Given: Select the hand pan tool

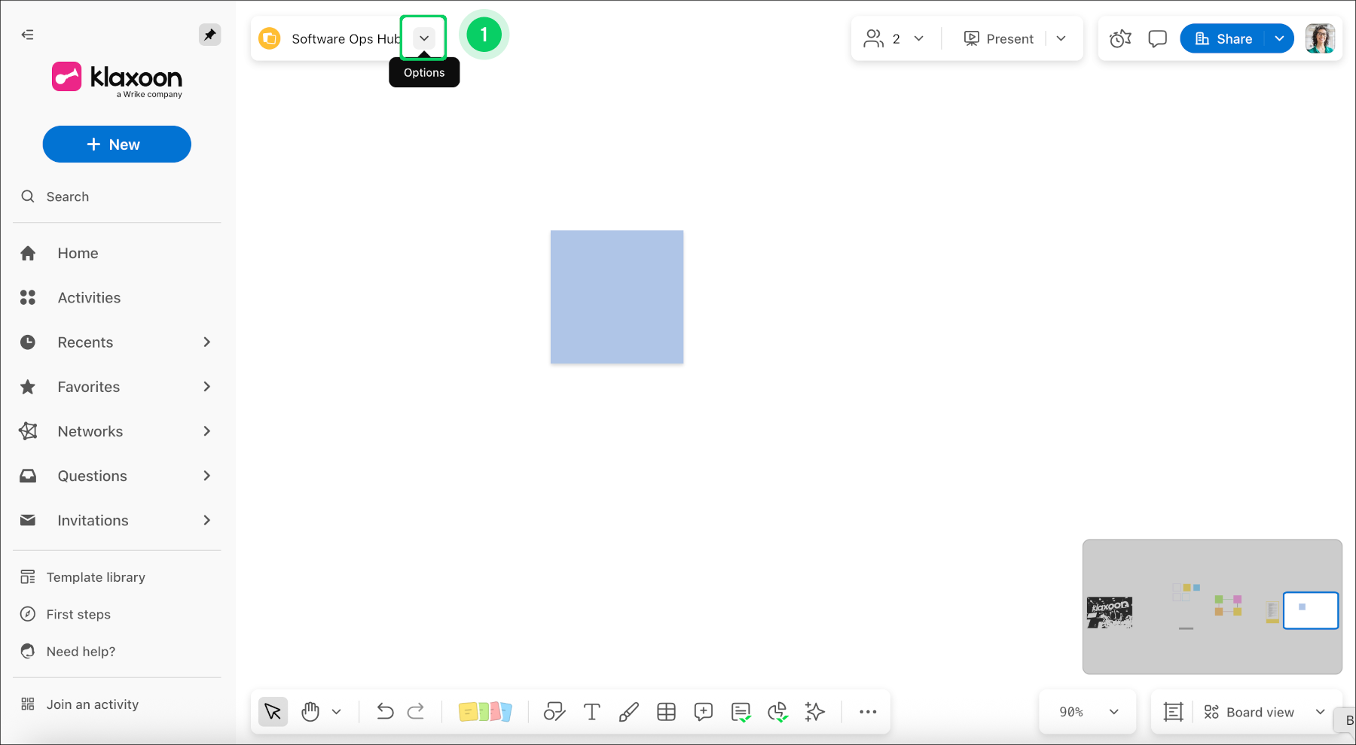Looking at the screenshot, I should (310, 711).
